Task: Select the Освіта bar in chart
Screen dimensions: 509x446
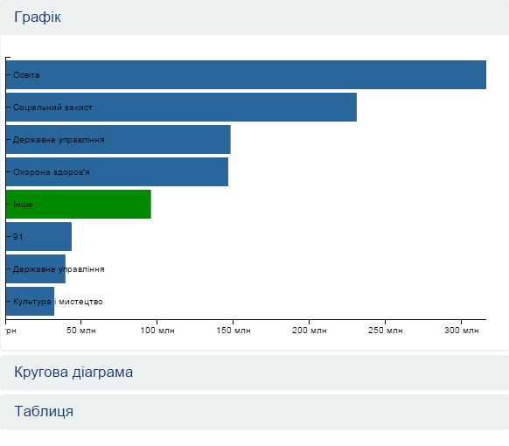Action: pyautogui.click(x=246, y=74)
